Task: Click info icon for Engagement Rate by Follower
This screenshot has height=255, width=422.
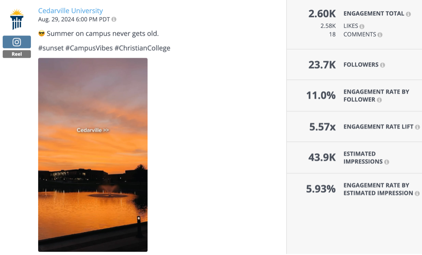Action: pos(380,100)
